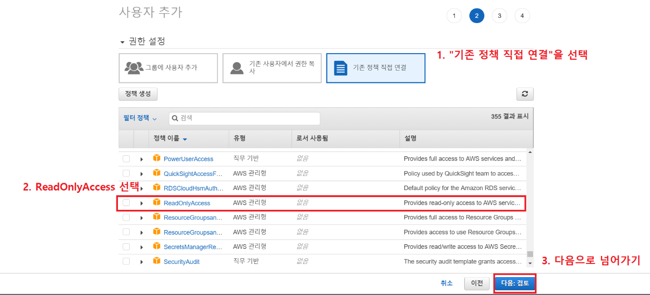
Task: Jump to step 1 of the wizard
Action: click(454, 16)
